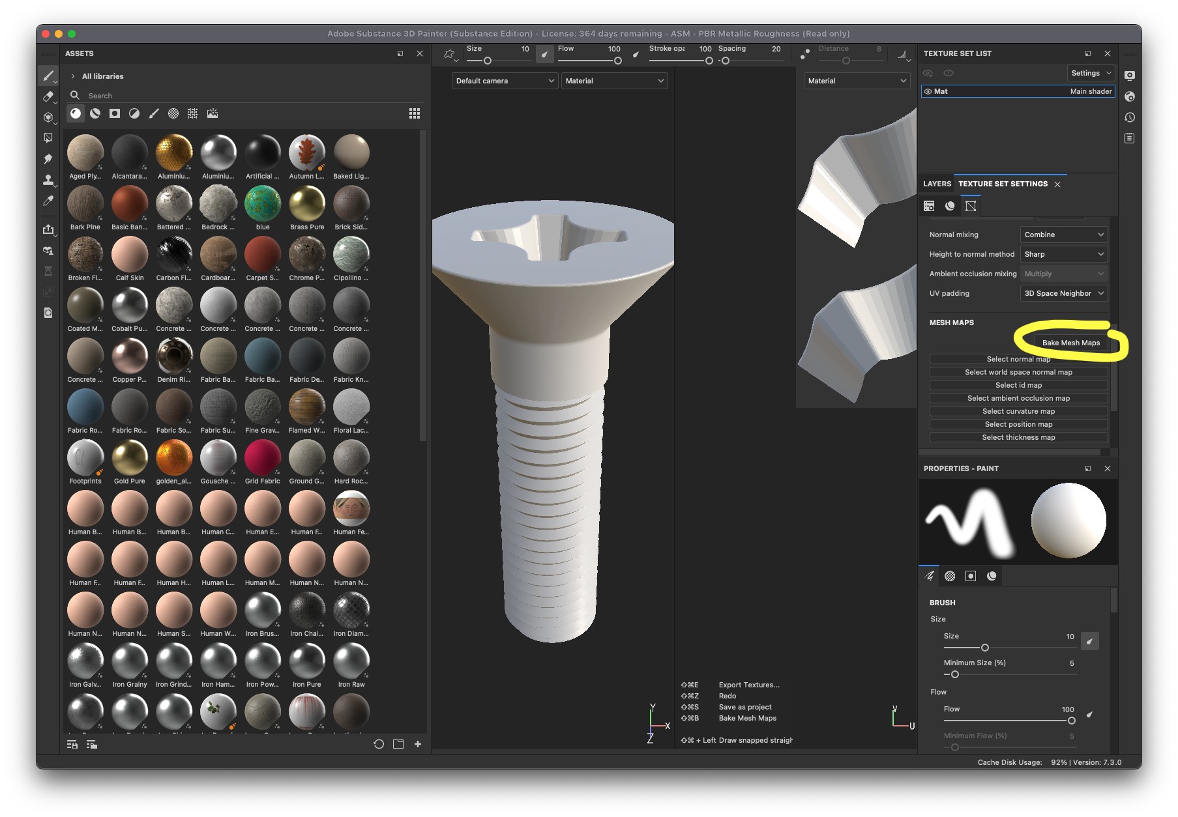Click Select normal map button
Image resolution: width=1178 pixels, height=817 pixels.
tap(1018, 359)
